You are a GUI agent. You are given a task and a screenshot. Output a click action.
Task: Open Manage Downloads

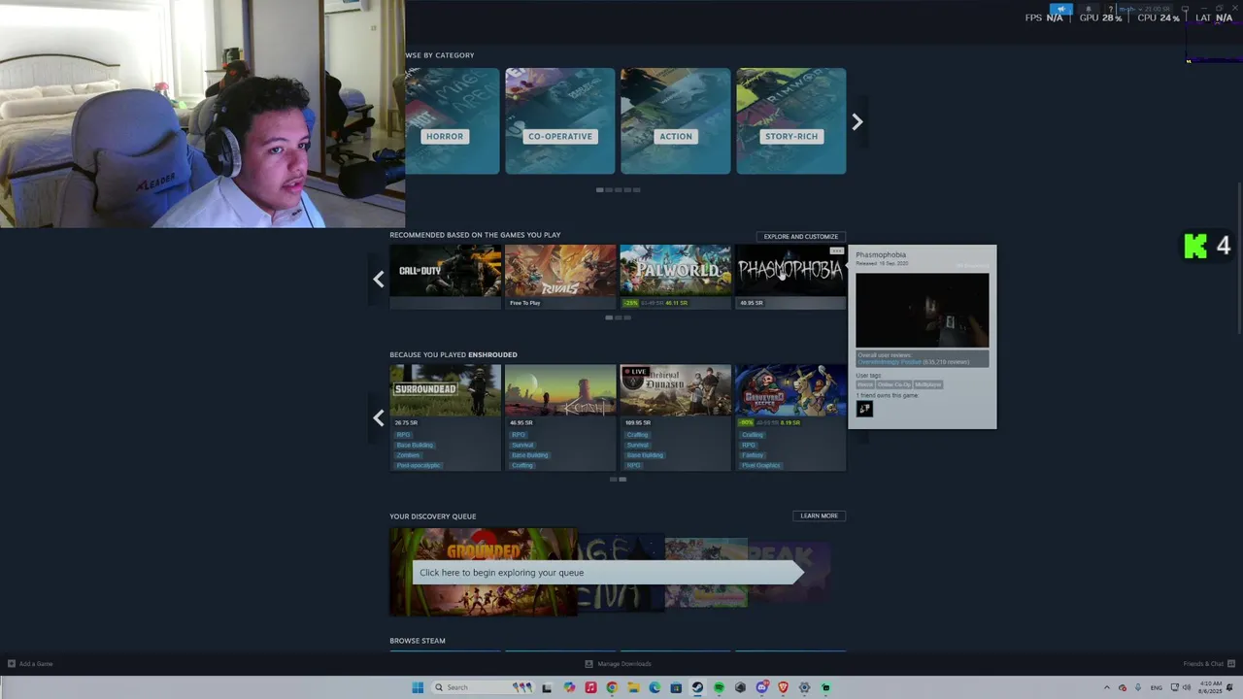tap(618, 664)
